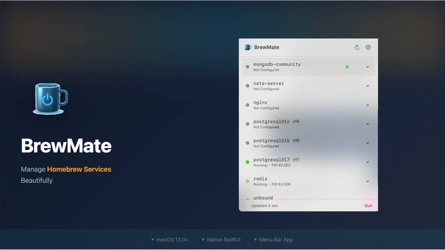Click the 'Native SwiftUI' footer label

pyautogui.click(x=223, y=240)
